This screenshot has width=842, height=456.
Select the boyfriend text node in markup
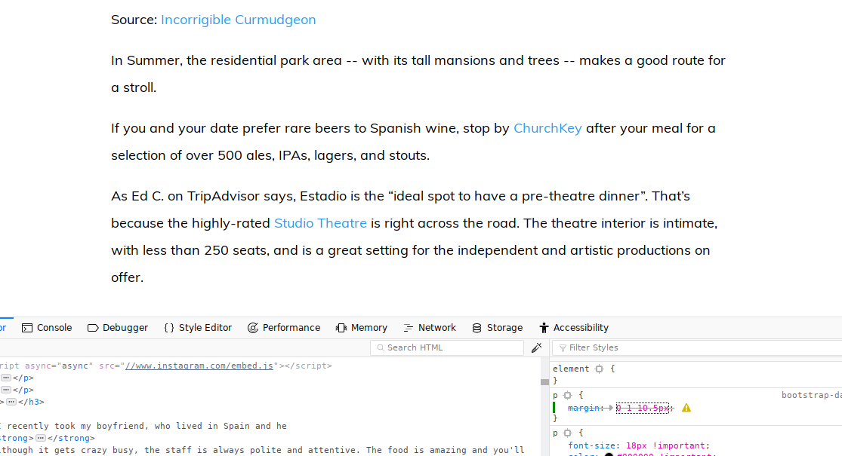[x=143, y=427]
